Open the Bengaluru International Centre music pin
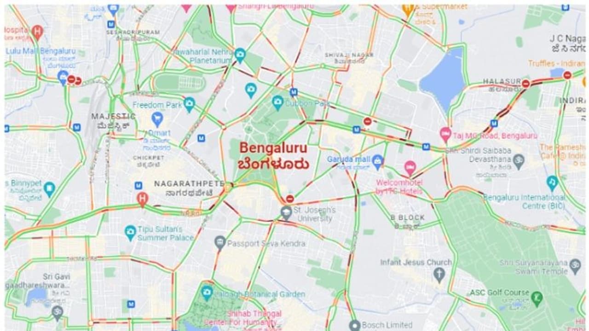 click(x=552, y=183)
